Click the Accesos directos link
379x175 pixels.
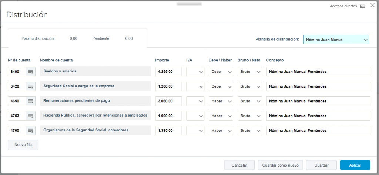343,6
